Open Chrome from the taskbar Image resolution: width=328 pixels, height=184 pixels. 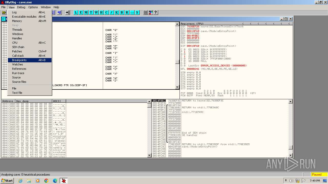pyautogui.click(x=46, y=181)
